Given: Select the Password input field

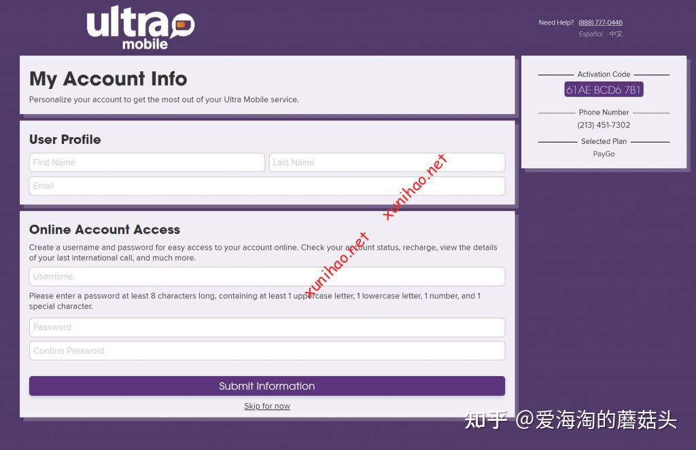Looking at the screenshot, I should 267,327.
